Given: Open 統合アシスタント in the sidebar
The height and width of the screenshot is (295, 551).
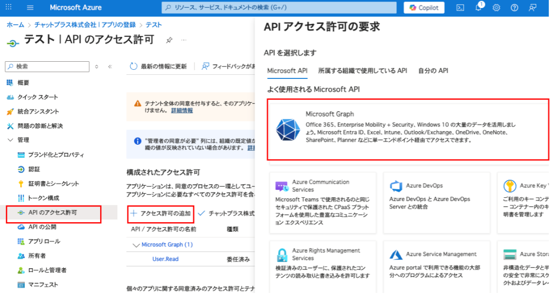Looking at the screenshot, I should [38, 111].
